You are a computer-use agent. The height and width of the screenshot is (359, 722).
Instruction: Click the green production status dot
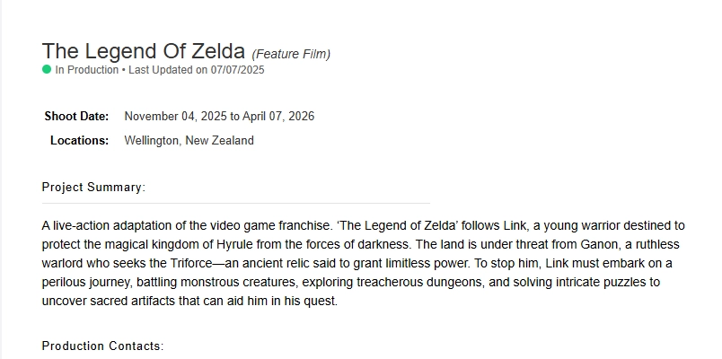(x=47, y=69)
